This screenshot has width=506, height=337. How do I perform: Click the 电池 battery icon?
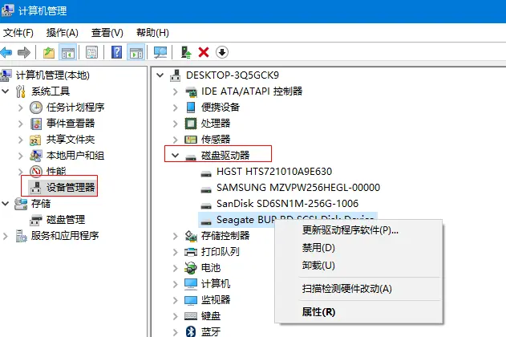point(190,268)
